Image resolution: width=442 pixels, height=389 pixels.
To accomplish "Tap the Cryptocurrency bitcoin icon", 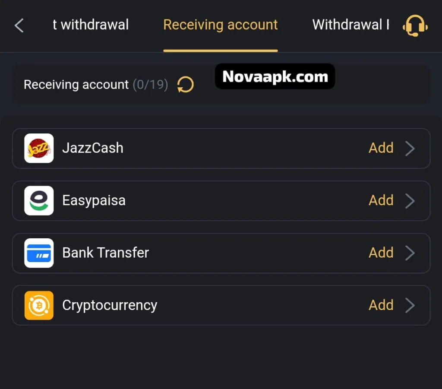I will (39, 305).
